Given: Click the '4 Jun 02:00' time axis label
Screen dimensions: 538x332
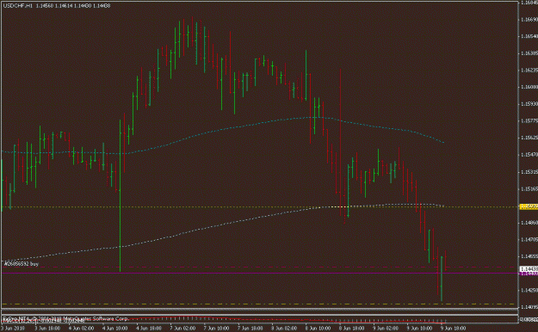Looking at the screenshot, I should pos(81,329).
